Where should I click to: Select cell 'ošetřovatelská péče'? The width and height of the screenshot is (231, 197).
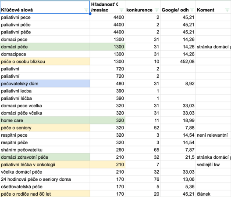(x=45, y=186)
